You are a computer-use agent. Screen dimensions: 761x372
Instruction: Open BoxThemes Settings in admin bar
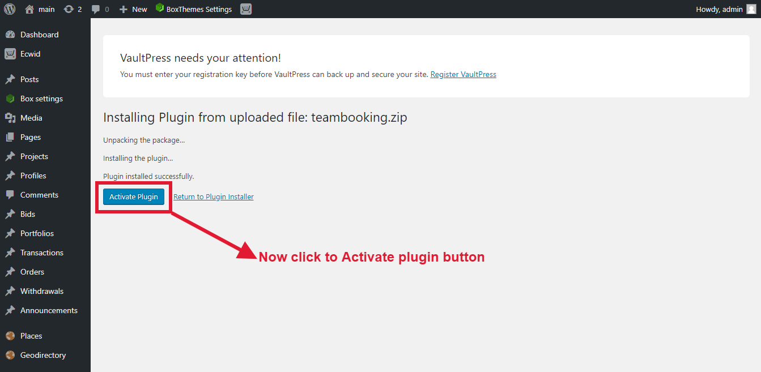(194, 9)
